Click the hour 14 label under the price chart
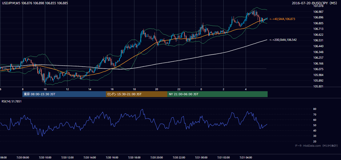341x160 pixels. tap(90, 89)
